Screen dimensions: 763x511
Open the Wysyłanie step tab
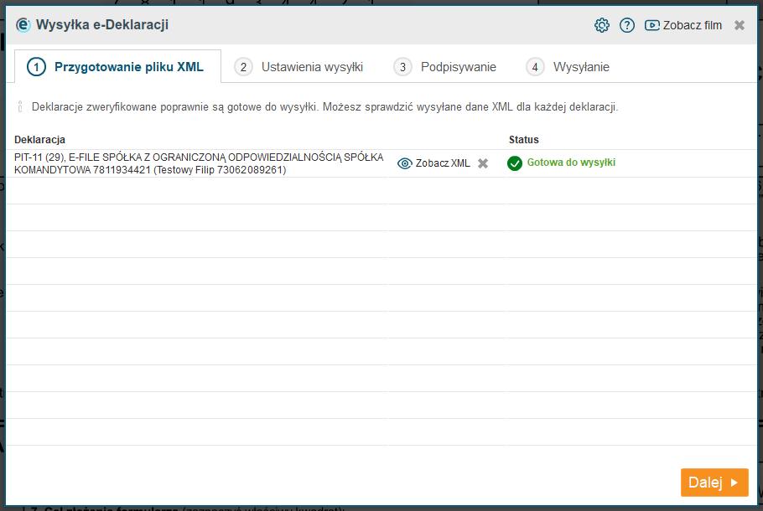click(x=568, y=67)
